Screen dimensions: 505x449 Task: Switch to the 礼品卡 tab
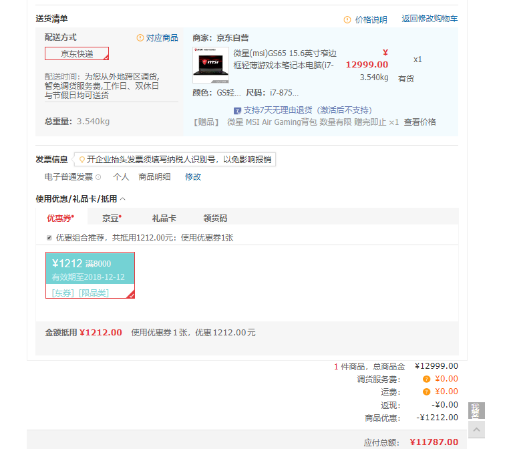point(164,218)
